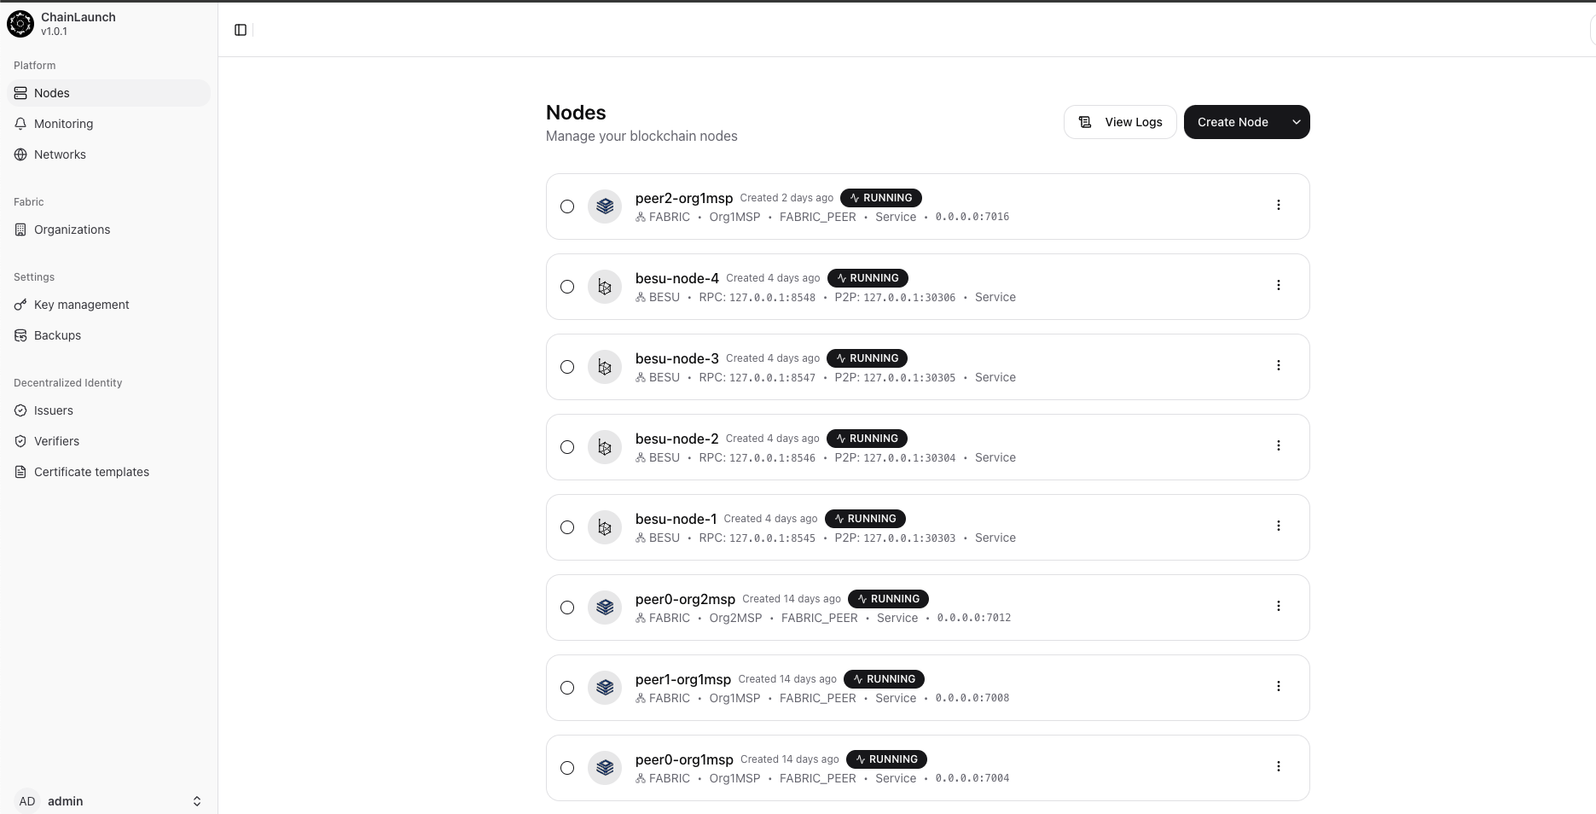Open the Organizations page under Fabric
This screenshot has height=814, width=1596.
click(72, 230)
